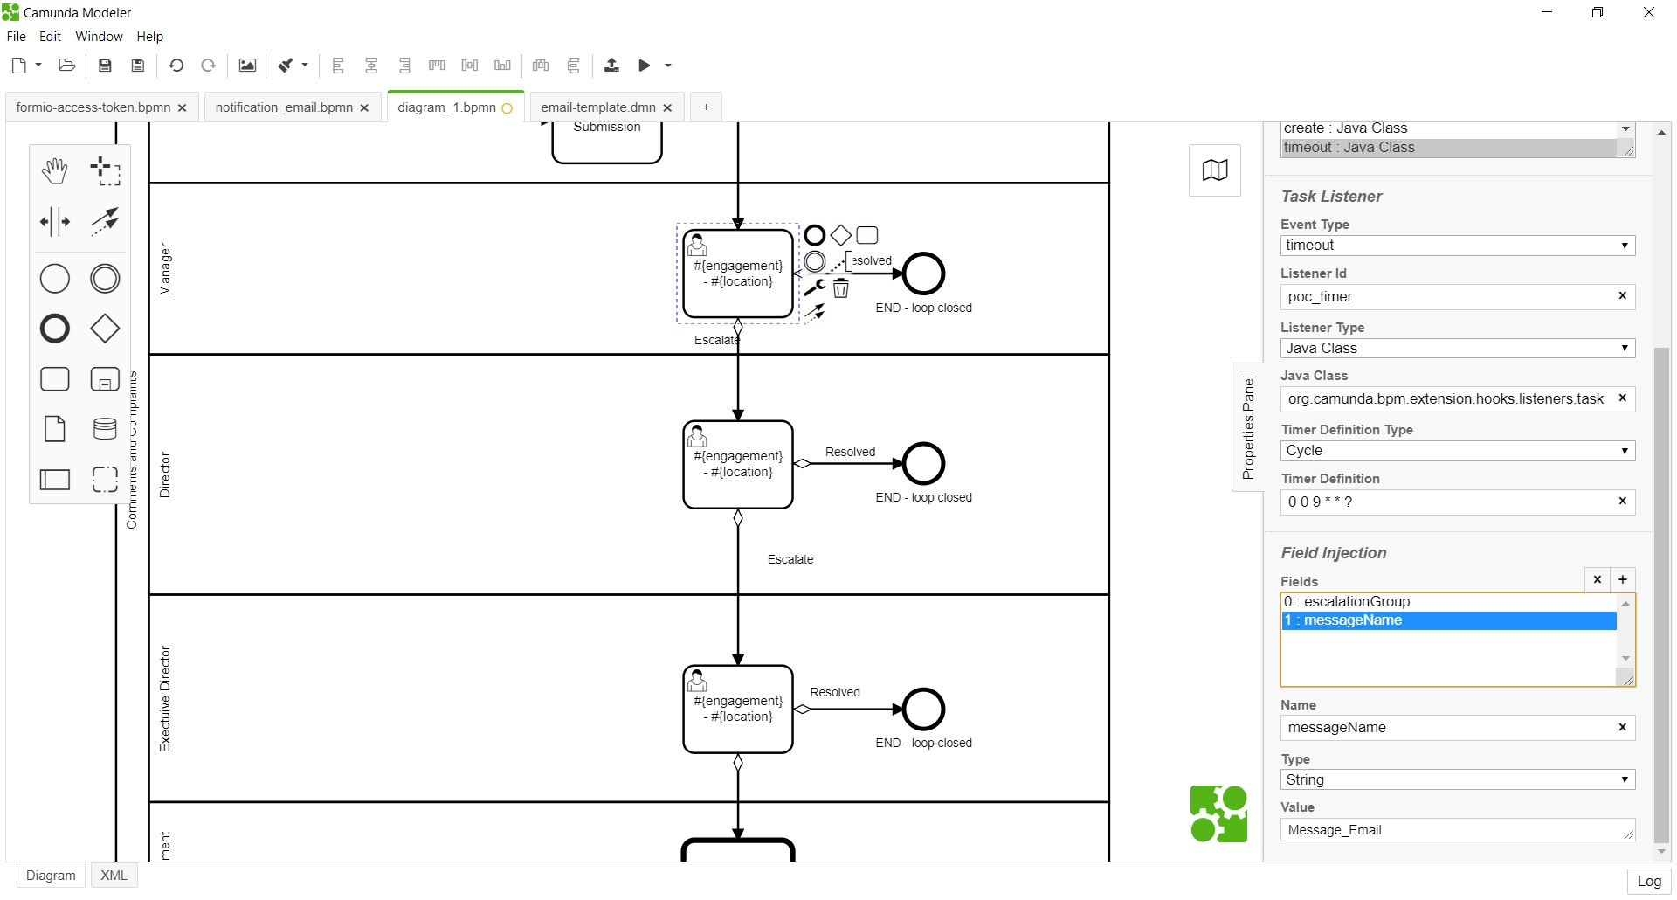This screenshot has height=900, width=1677.
Task: Align elements left
Action: pos(338,66)
